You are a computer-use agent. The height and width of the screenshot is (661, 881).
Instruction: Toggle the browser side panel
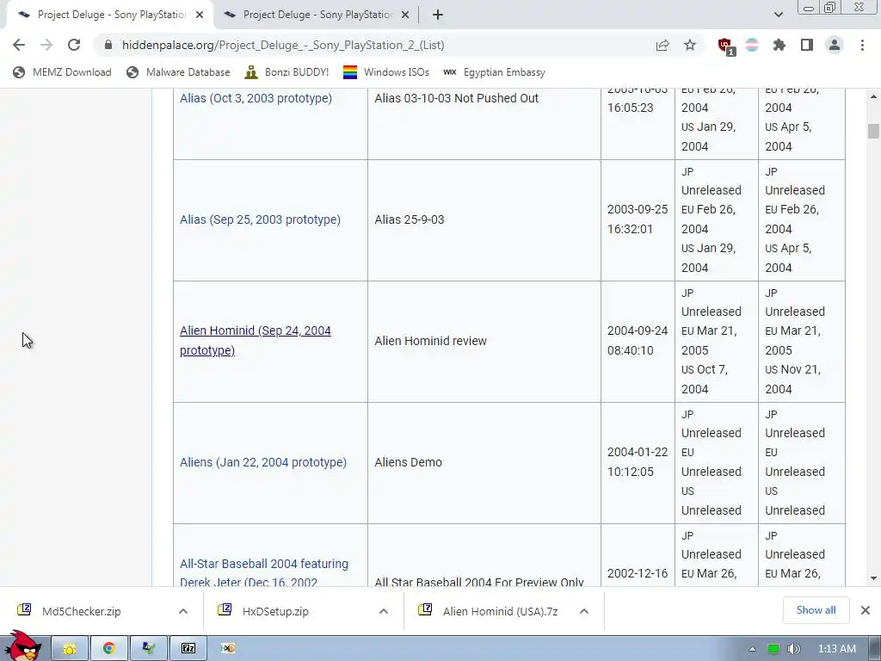coord(807,45)
